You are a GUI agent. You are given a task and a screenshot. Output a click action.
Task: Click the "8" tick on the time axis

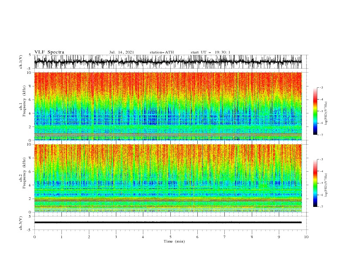click(x=252, y=237)
